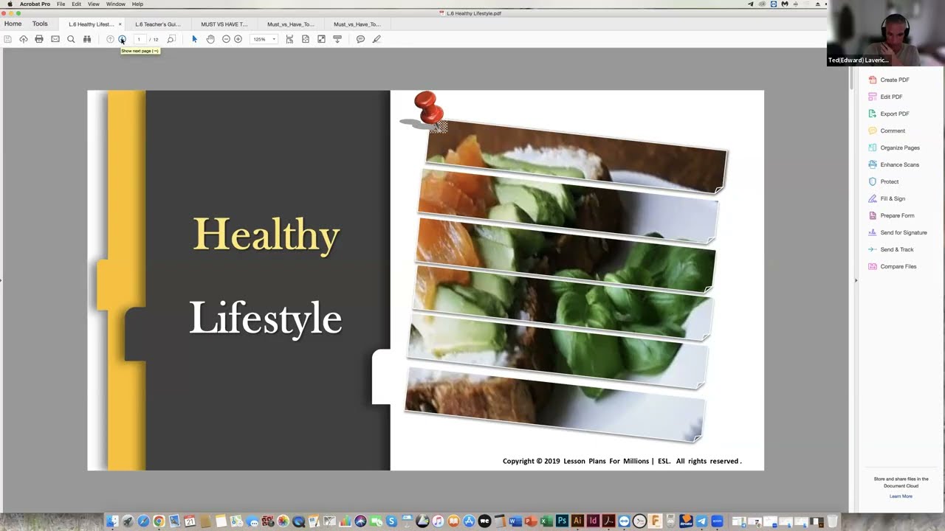Select the highlighter pen tool
Screen dimensions: 945x531
[377, 39]
